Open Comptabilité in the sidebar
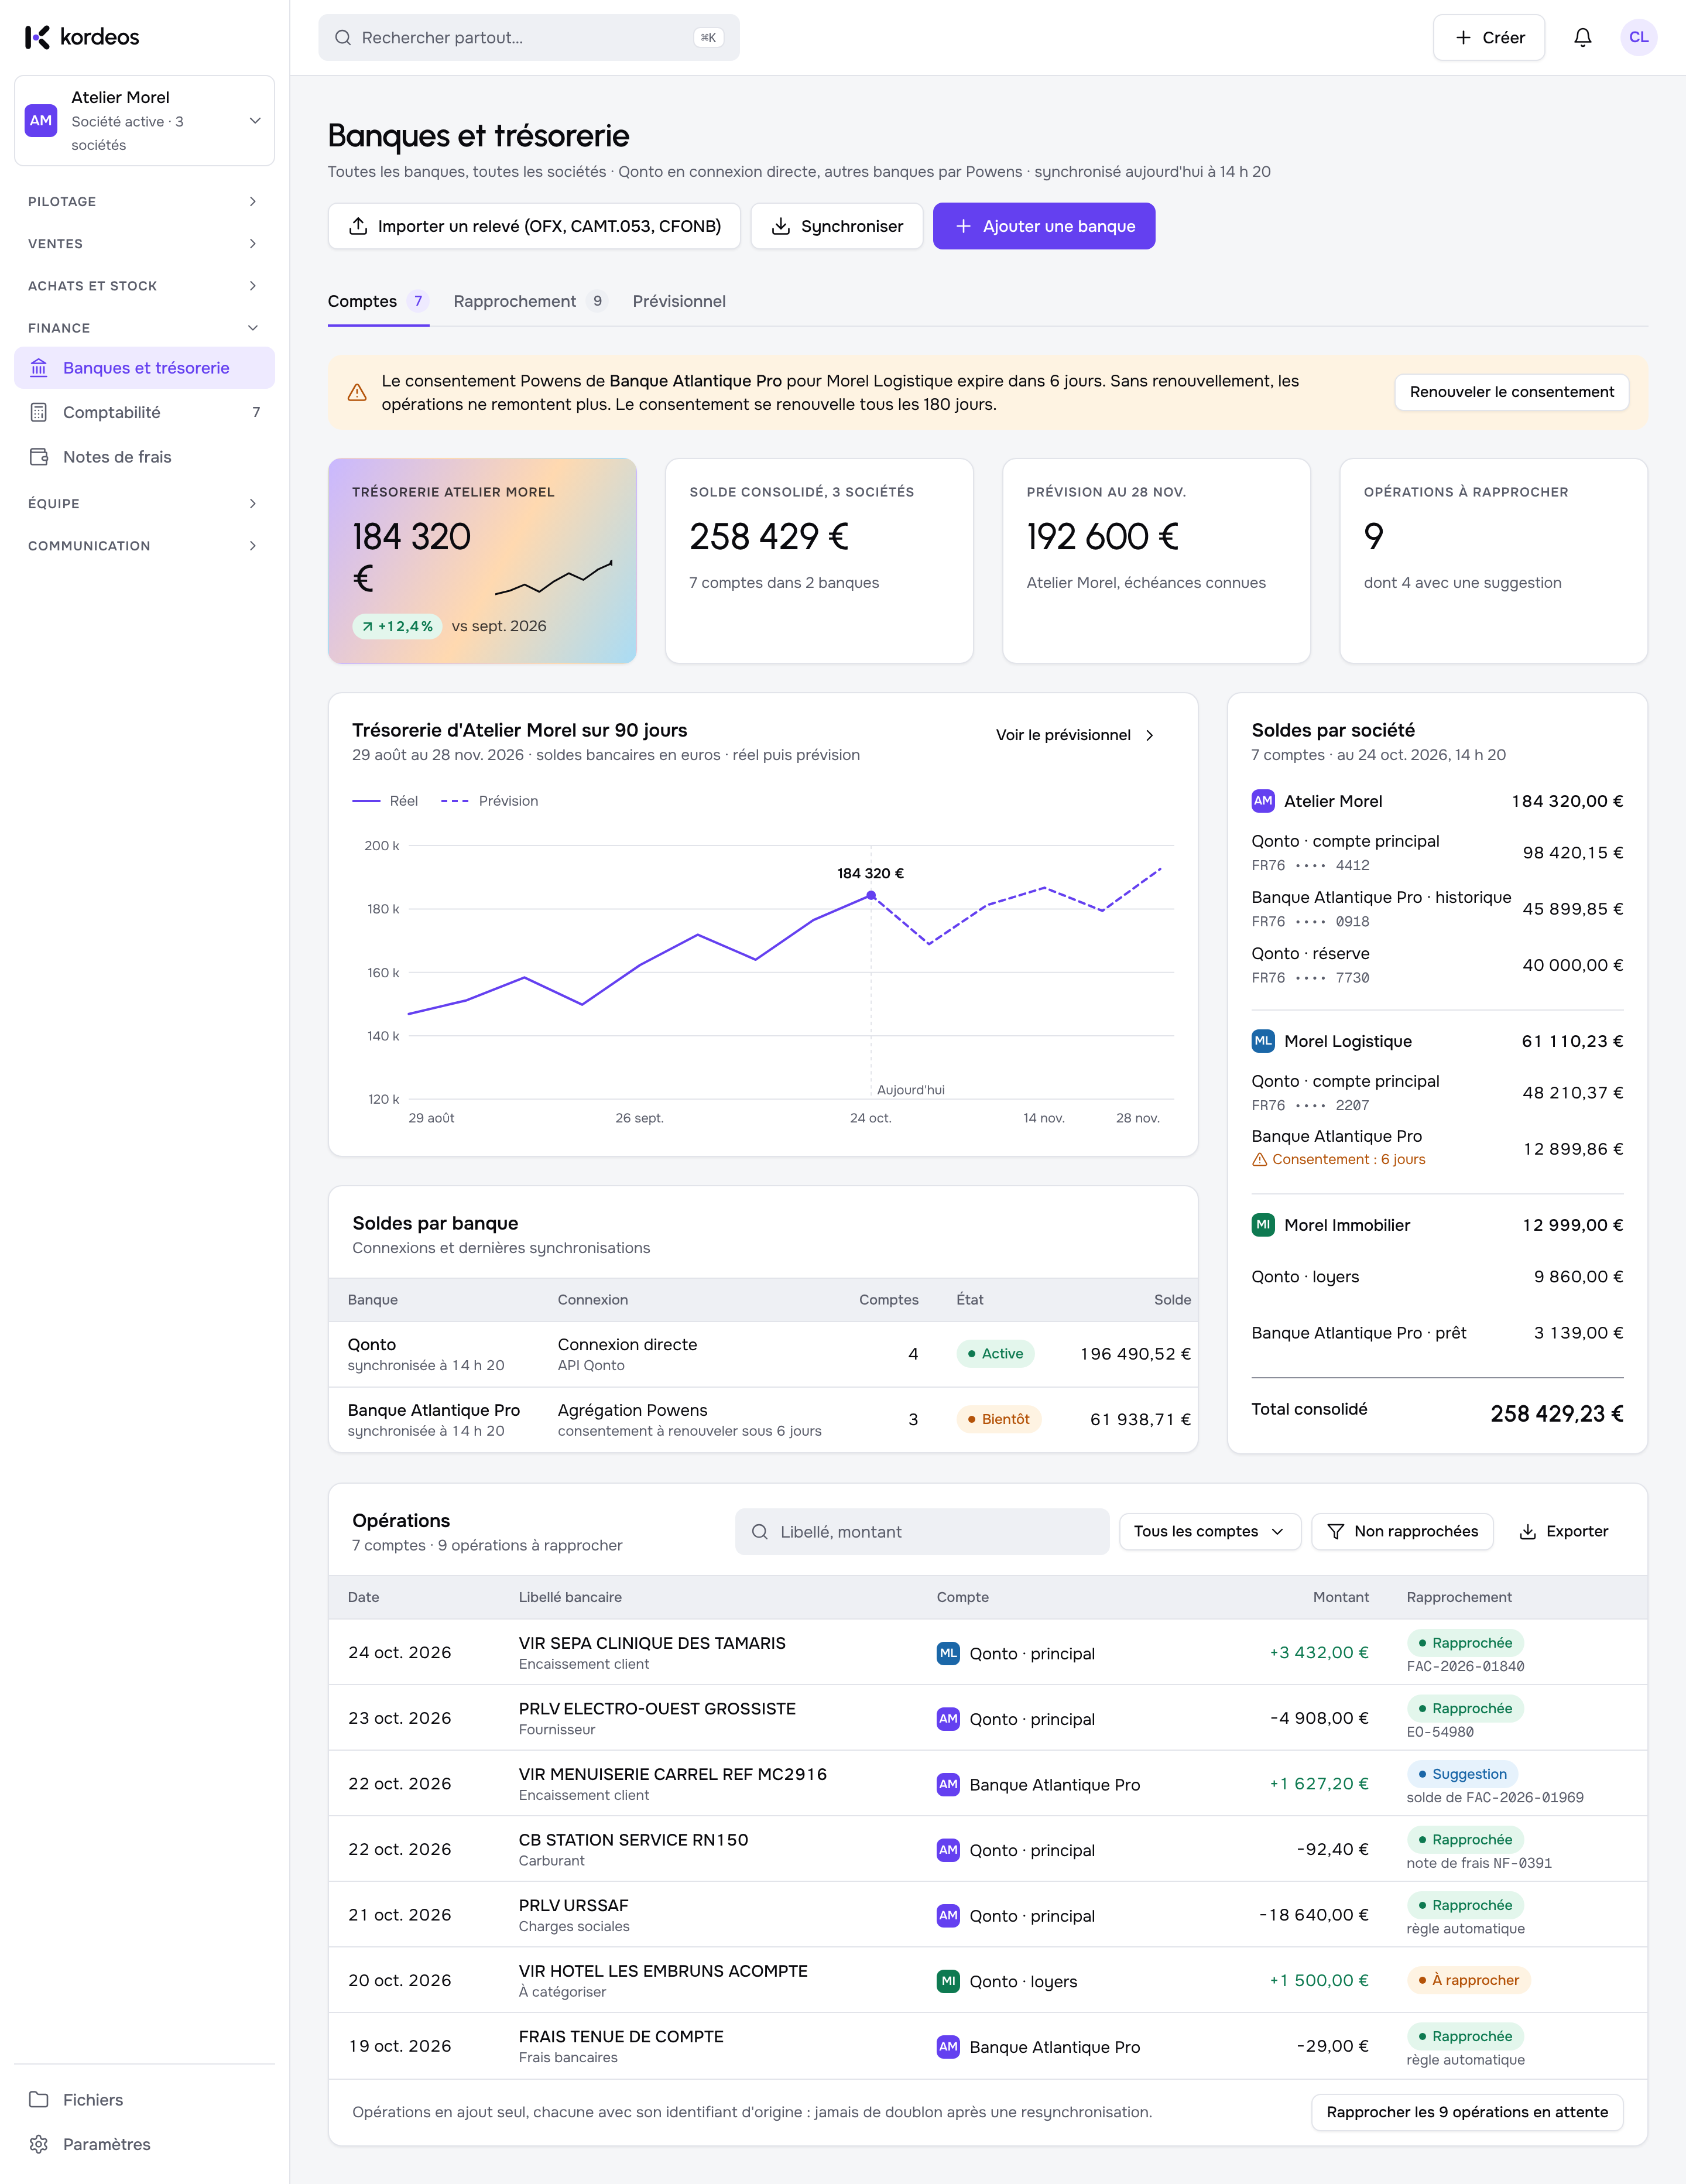 pyautogui.click(x=144, y=412)
